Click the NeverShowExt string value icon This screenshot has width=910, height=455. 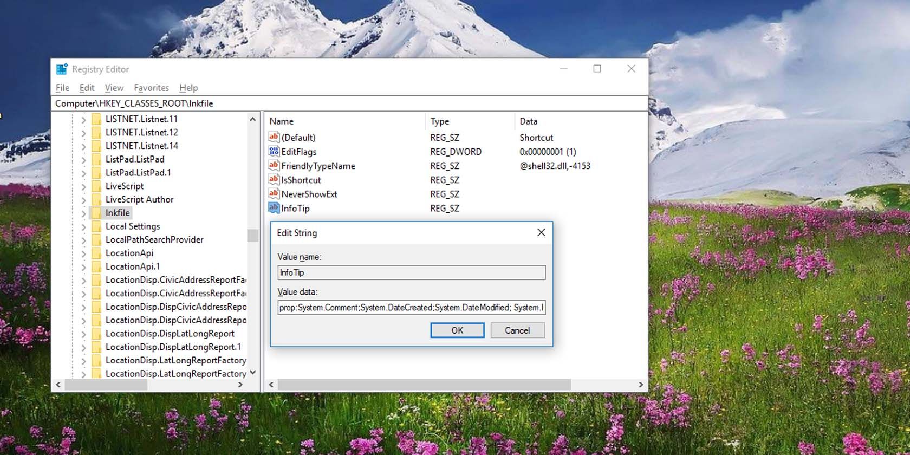coord(274,194)
